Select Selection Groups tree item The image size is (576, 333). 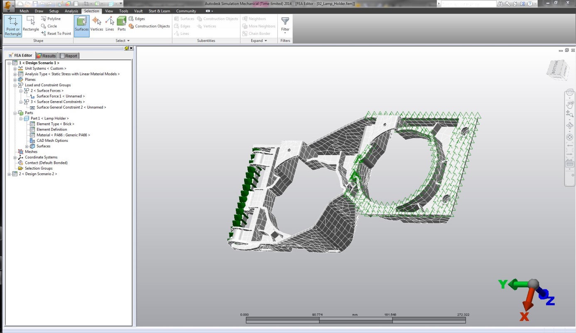click(39, 168)
